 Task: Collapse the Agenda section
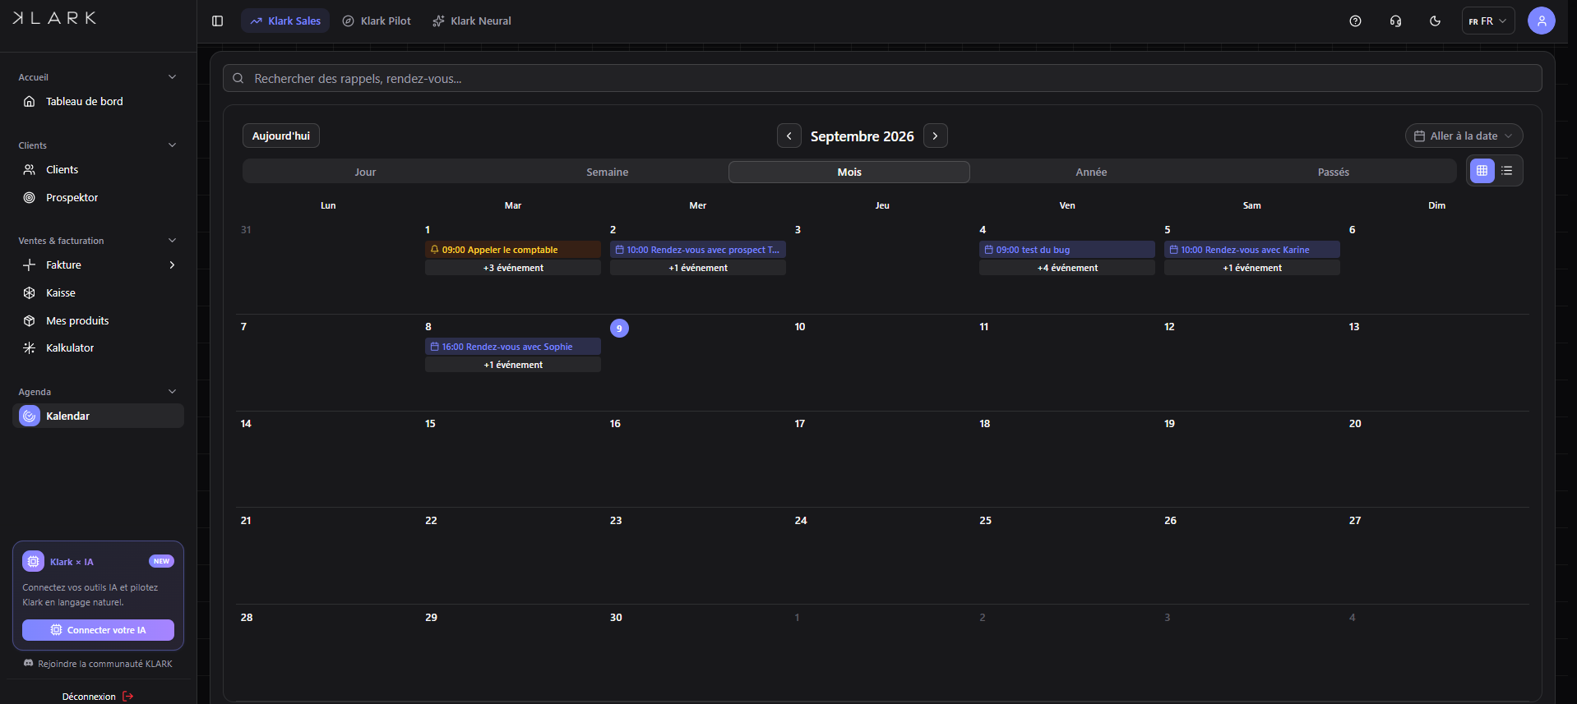point(172,392)
